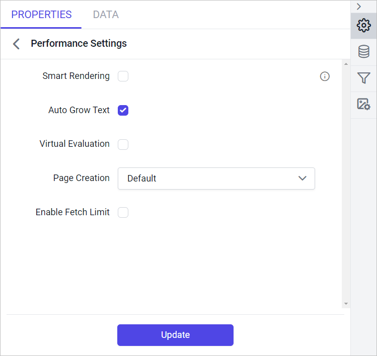The width and height of the screenshot is (377, 356).
Task: Open the Page Creation dropdown
Action: (x=216, y=179)
